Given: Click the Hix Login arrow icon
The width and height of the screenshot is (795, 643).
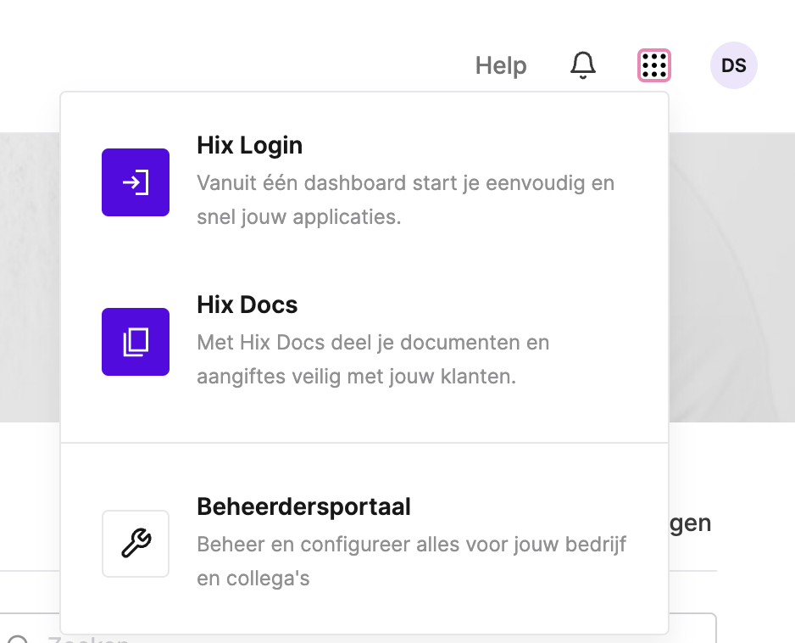Looking at the screenshot, I should (x=136, y=182).
